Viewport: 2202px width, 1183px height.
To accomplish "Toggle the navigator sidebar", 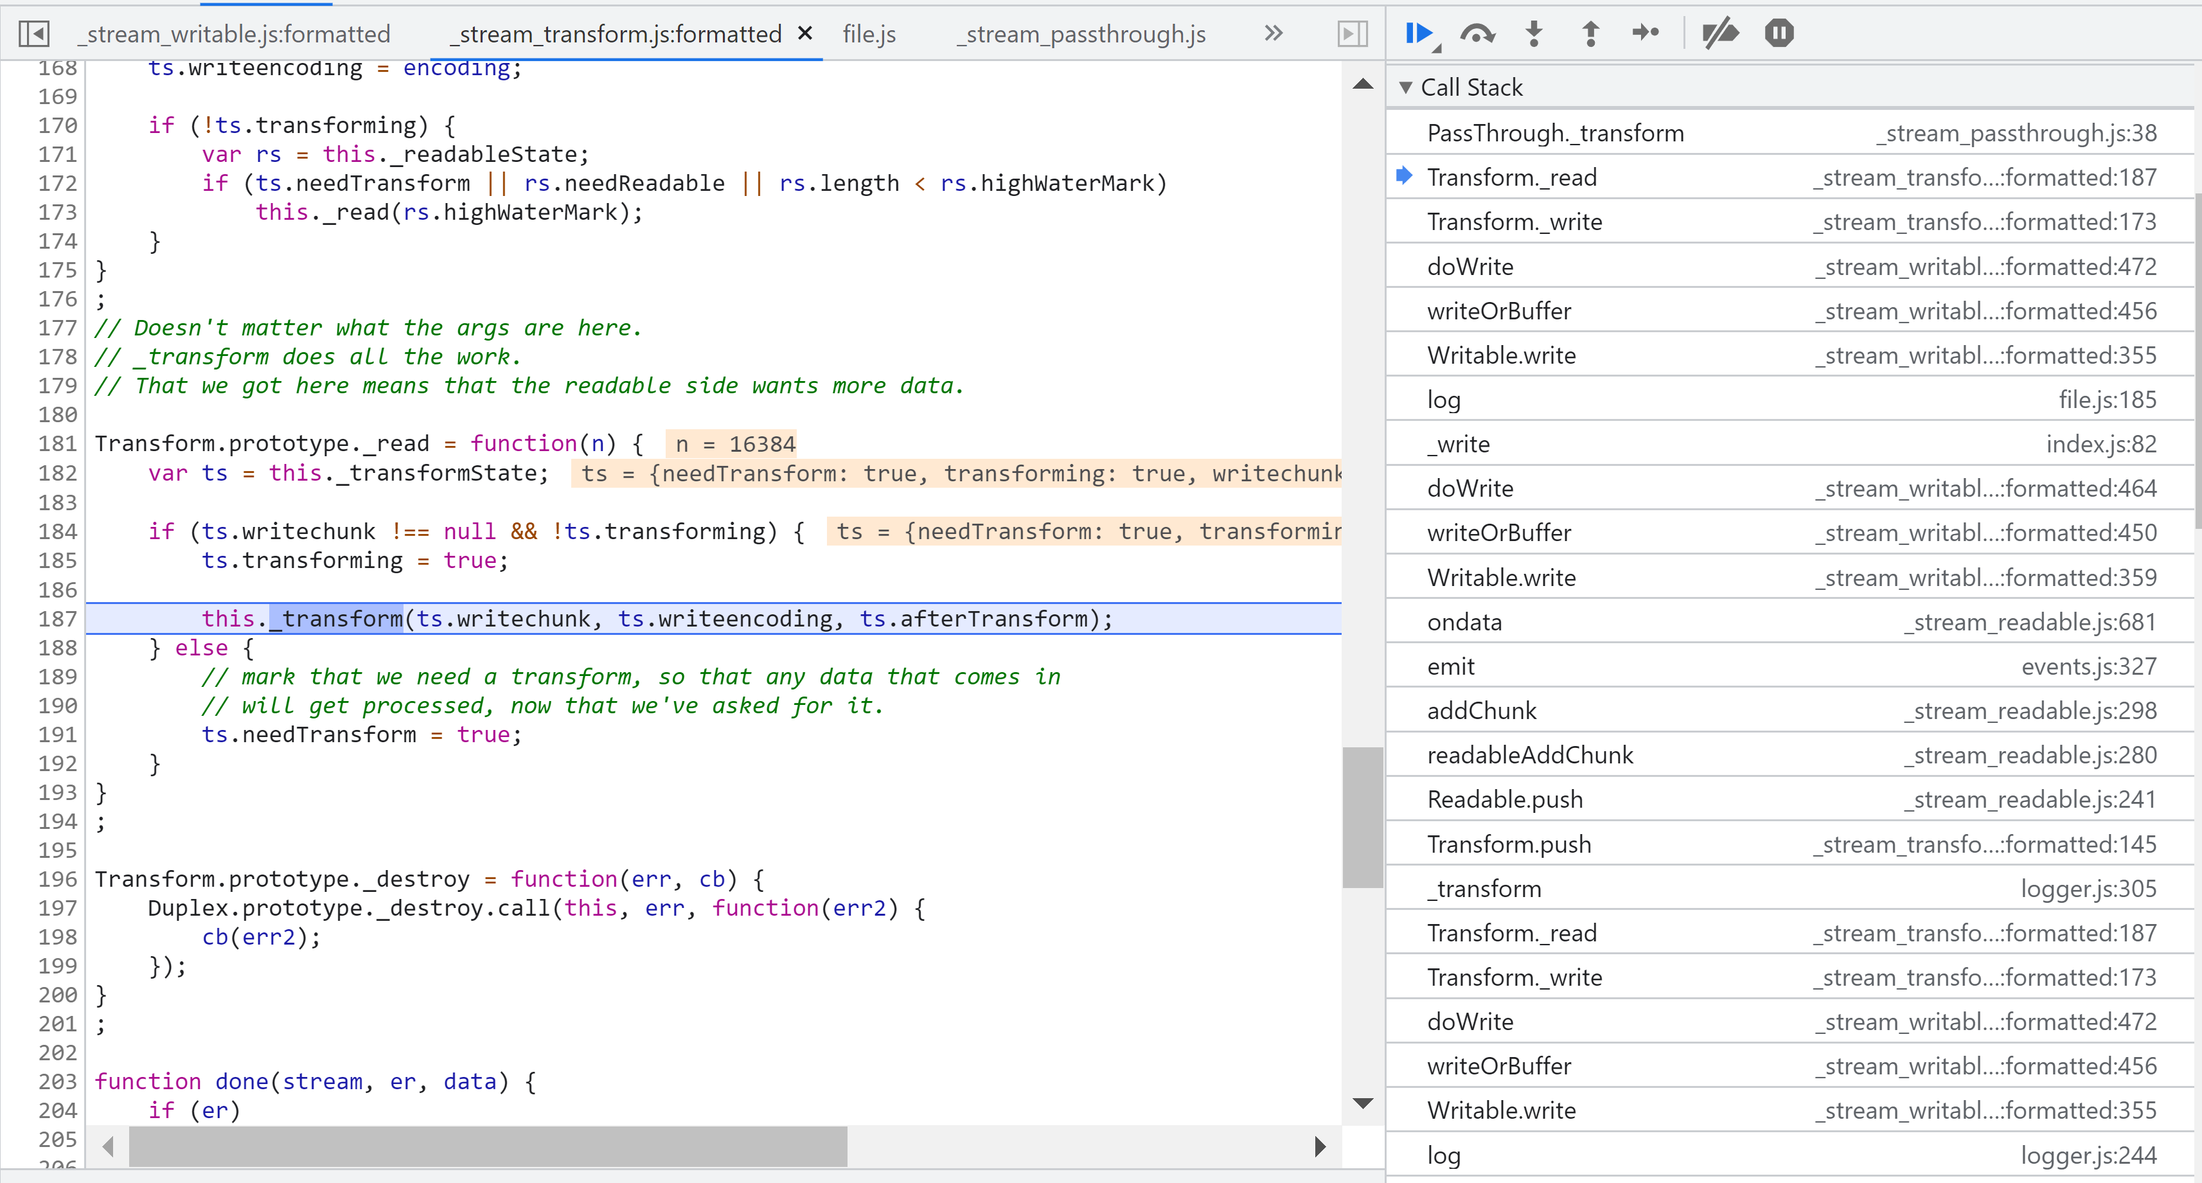I will (x=34, y=33).
